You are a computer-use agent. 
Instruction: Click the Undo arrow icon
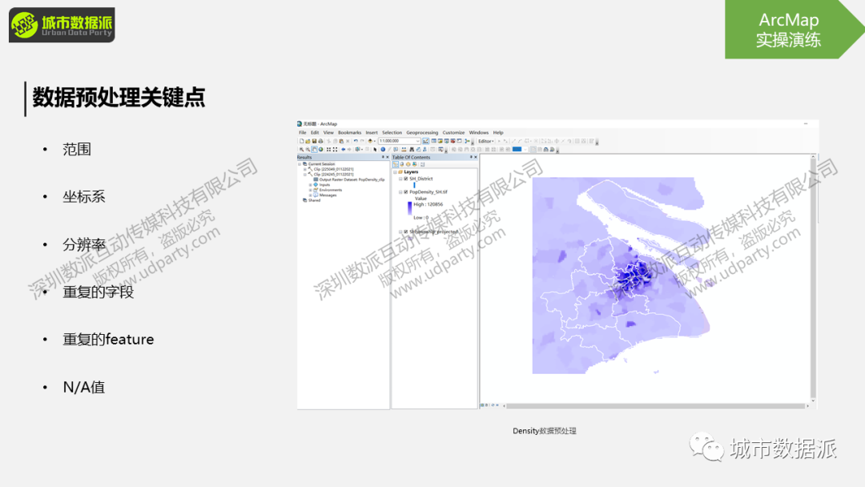click(x=356, y=141)
